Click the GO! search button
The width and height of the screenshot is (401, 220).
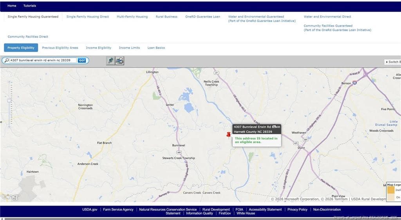pyautogui.click(x=82, y=60)
